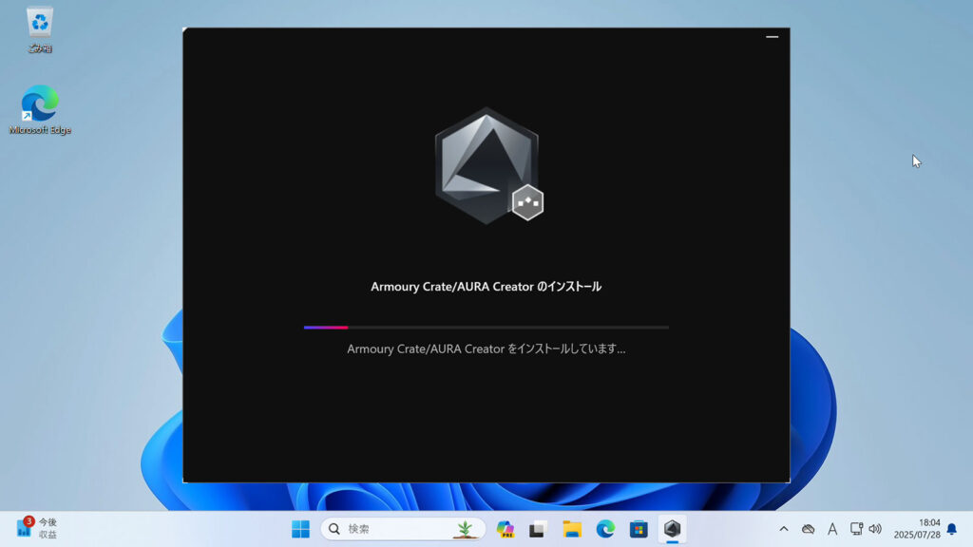Screen dimensions: 973x547
Task: Click the cloud sync tray icon
Action: pyautogui.click(x=808, y=529)
